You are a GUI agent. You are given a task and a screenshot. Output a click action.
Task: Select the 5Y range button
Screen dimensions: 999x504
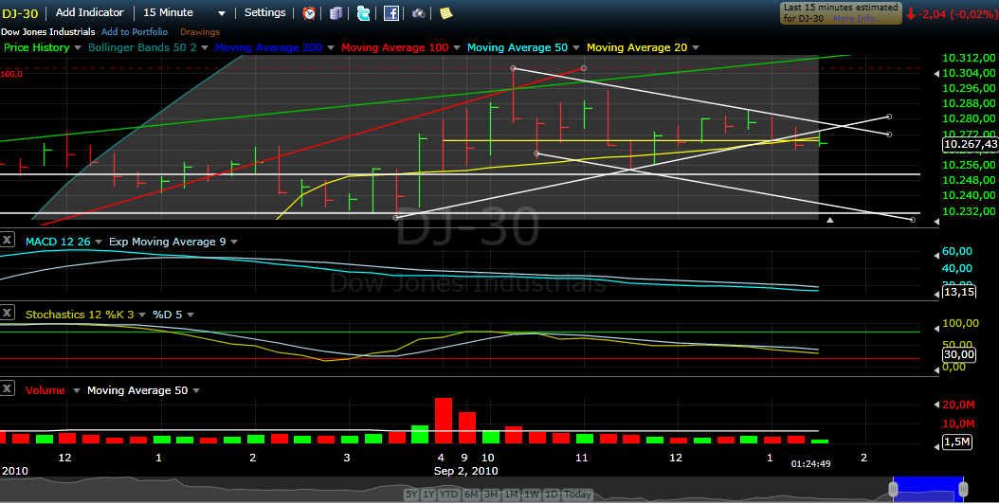(x=412, y=495)
